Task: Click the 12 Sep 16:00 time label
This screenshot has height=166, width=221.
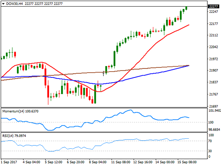Action: (x=143, y=162)
